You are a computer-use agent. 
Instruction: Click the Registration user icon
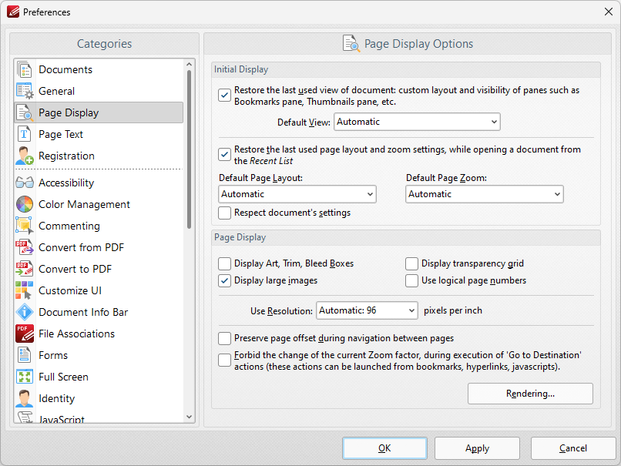(x=25, y=156)
